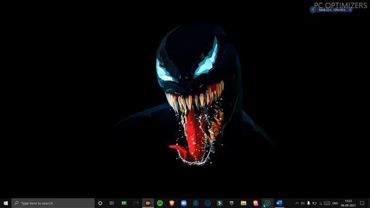Change input language via ENG indicator

tap(335, 203)
